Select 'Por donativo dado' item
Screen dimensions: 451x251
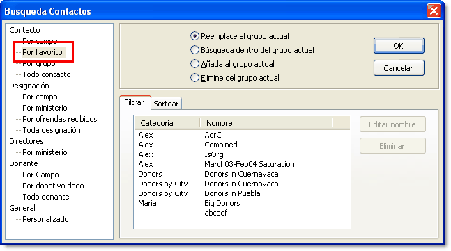(53, 186)
